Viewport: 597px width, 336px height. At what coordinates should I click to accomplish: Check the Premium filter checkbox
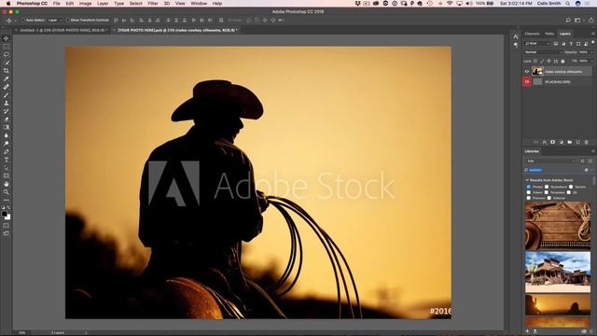tap(529, 198)
